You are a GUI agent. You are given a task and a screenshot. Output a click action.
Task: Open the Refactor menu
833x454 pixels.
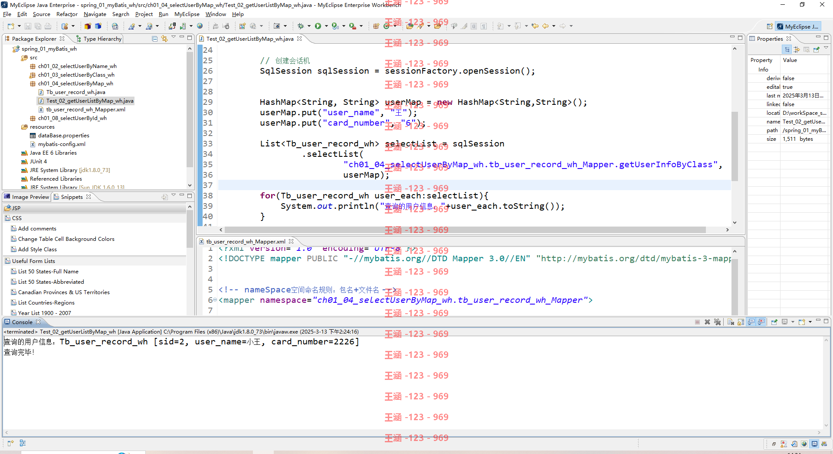67,14
